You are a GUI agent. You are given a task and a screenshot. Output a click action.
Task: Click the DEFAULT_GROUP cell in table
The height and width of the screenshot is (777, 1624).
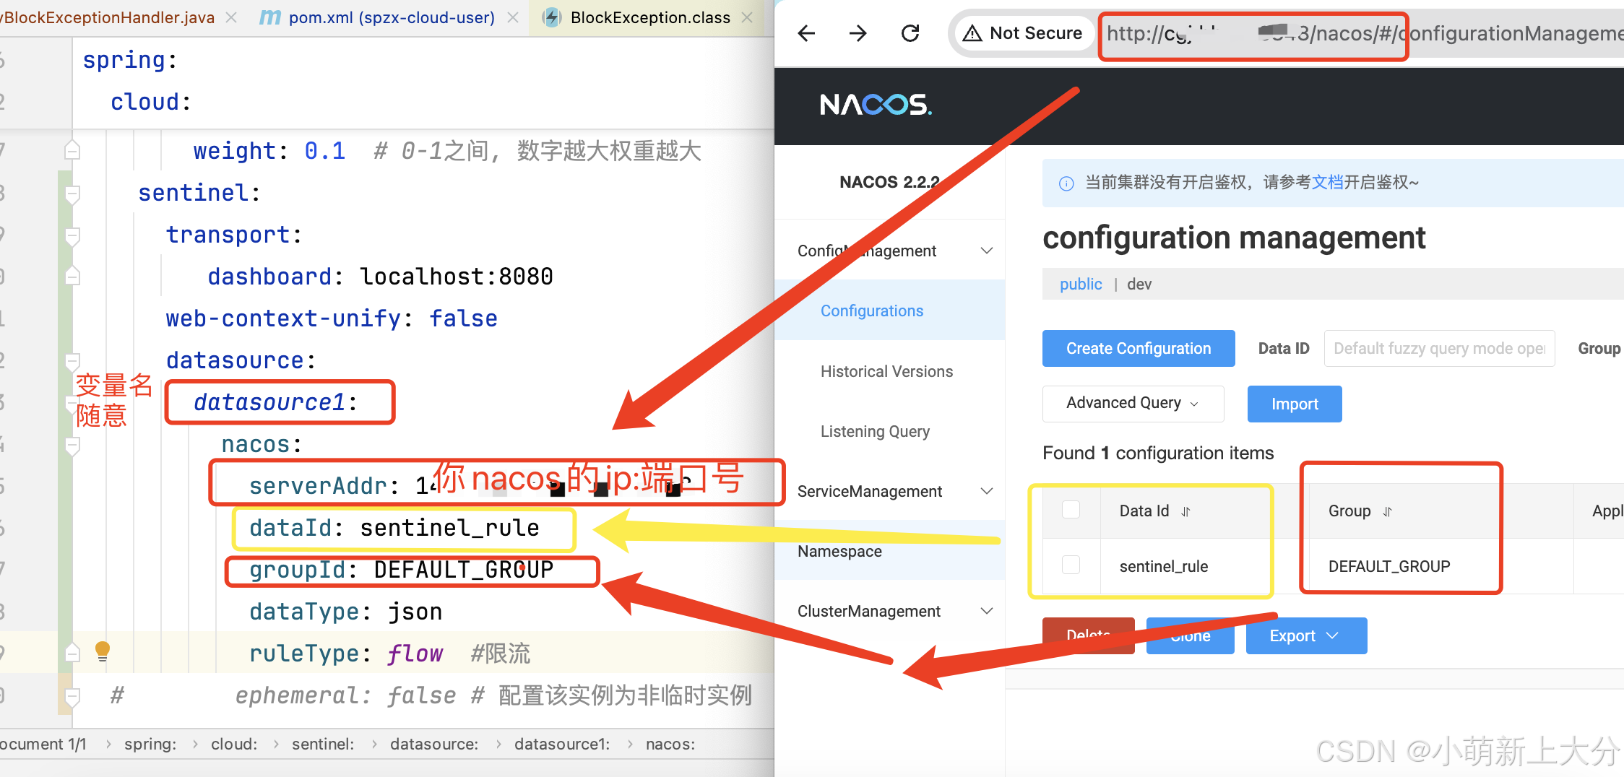[1389, 566]
